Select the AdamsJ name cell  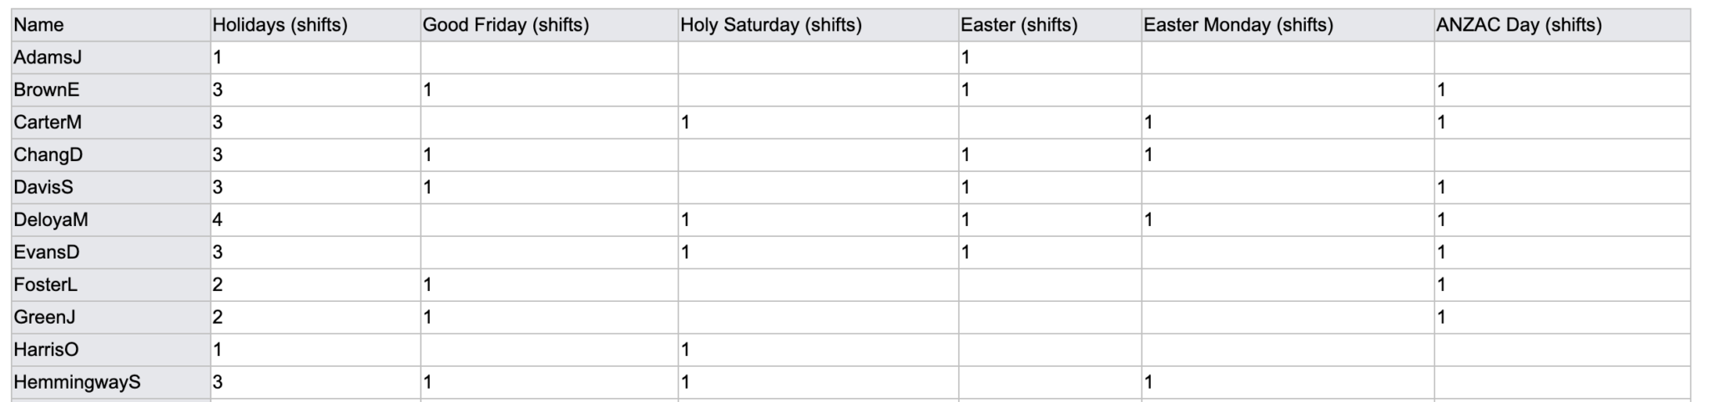[x=108, y=58]
